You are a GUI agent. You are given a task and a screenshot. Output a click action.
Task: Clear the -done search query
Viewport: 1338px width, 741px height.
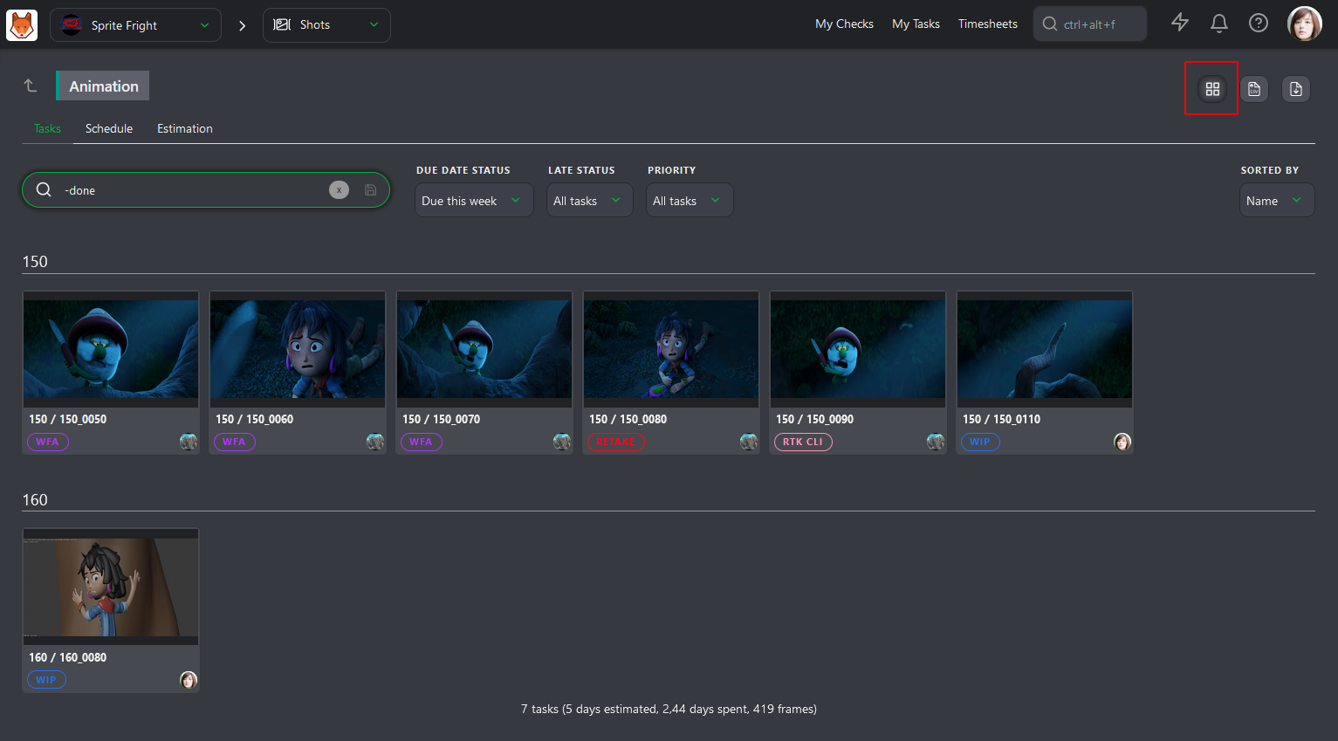339,189
